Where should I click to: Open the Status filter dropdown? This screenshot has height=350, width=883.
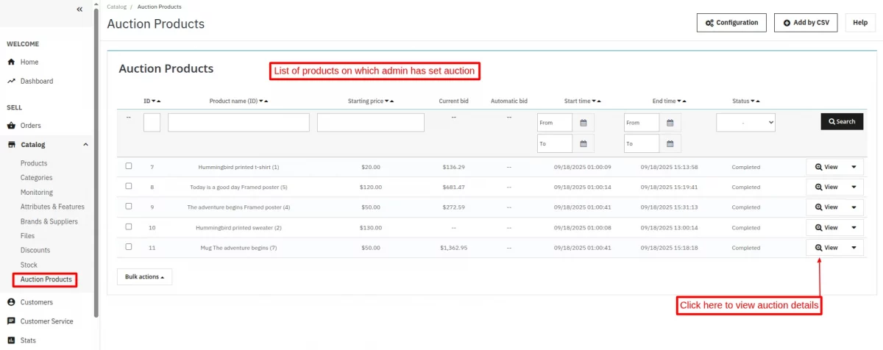(745, 123)
